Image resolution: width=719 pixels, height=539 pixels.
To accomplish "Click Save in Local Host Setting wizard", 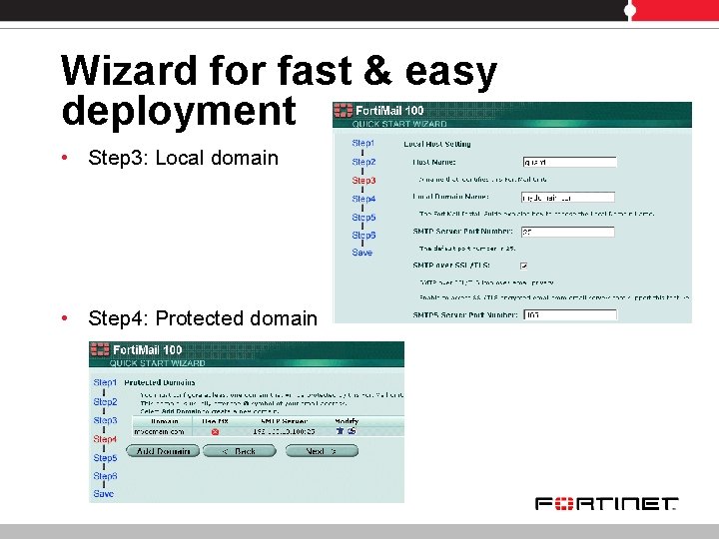I will (361, 253).
